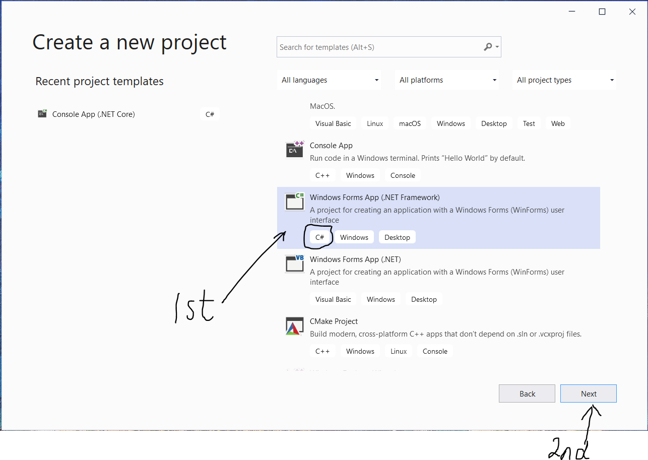Click the macOS tag in top row
The height and width of the screenshot is (460, 648).
coord(410,123)
